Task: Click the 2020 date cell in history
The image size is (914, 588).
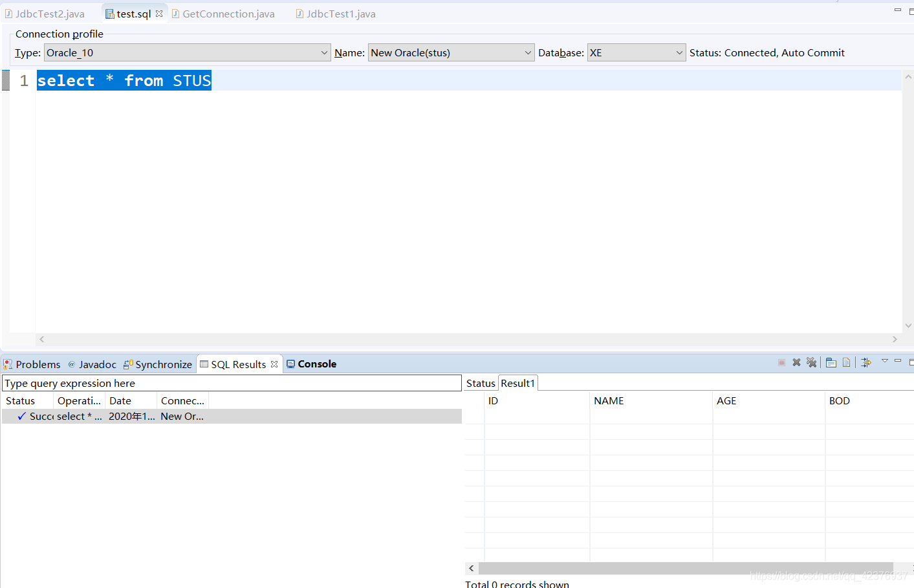Action: tap(132, 416)
